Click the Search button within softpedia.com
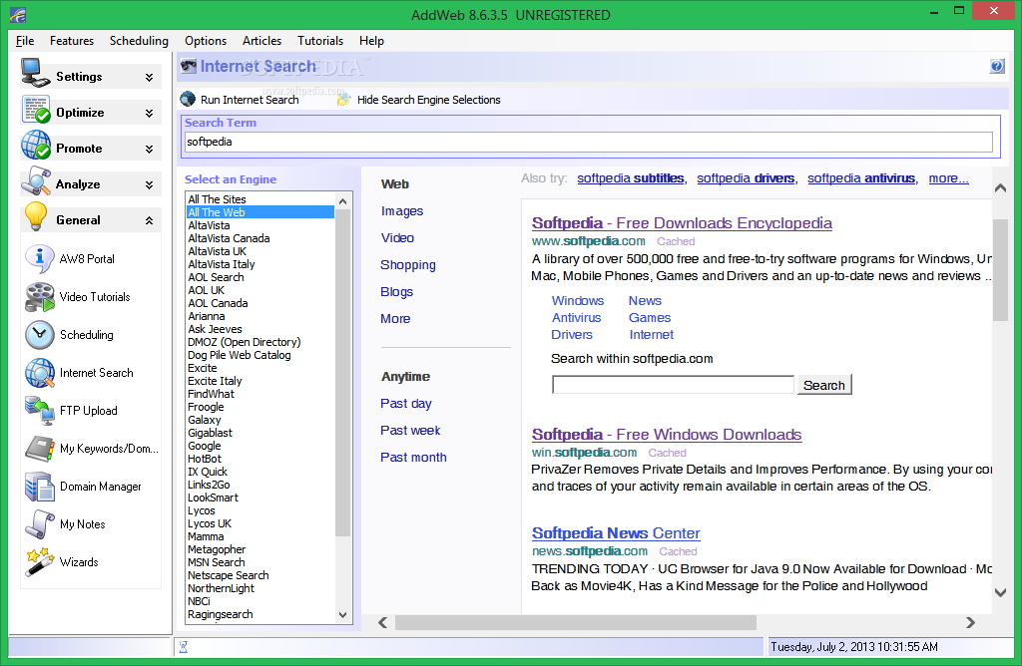Screen dimensions: 1022x666 coord(823,385)
